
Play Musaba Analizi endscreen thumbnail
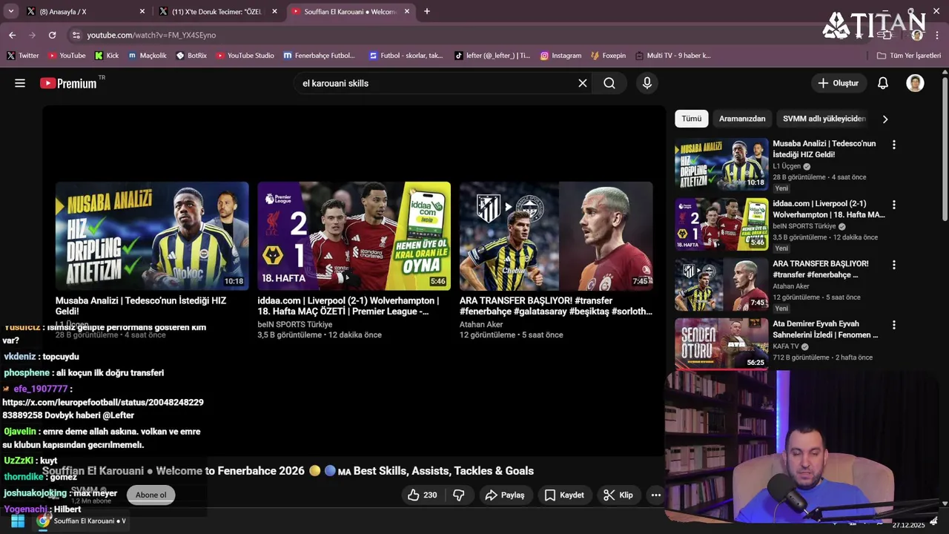(152, 236)
